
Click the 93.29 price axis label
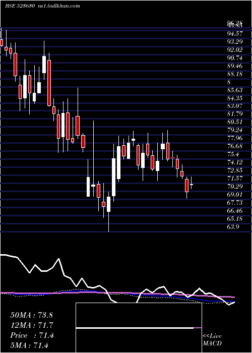click(x=235, y=42)
